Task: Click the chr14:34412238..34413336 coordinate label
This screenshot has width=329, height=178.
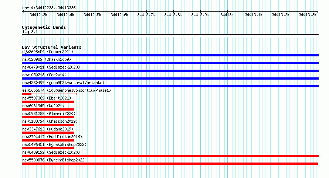Action: [x=49, y=8]
